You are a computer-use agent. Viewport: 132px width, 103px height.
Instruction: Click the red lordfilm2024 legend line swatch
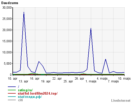pyautogui.click(x=12, y=93)
